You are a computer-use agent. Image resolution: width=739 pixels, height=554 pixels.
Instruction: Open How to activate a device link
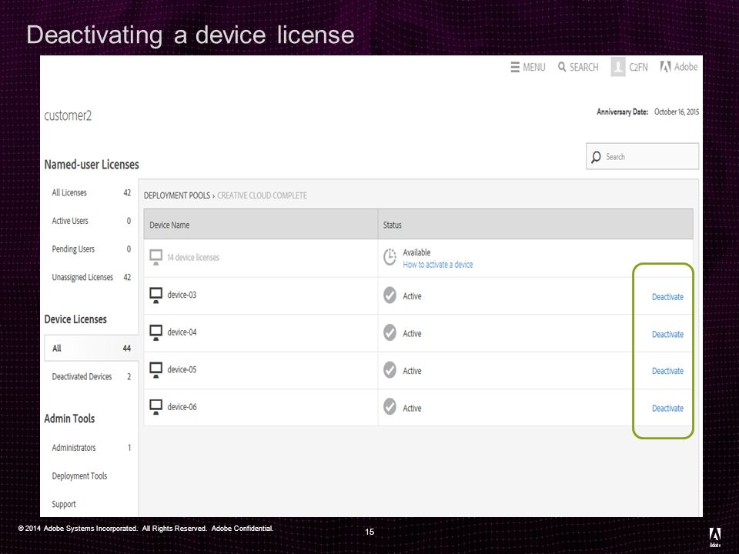click(x=438, y=265)
